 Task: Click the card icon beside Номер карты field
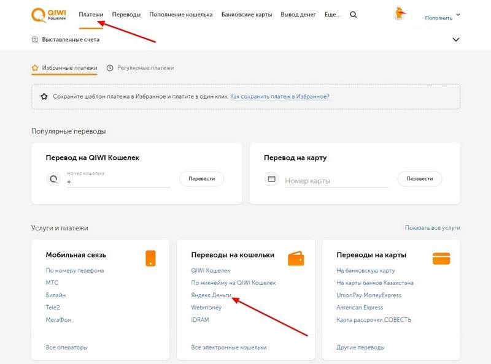click(x=271, y=179)
